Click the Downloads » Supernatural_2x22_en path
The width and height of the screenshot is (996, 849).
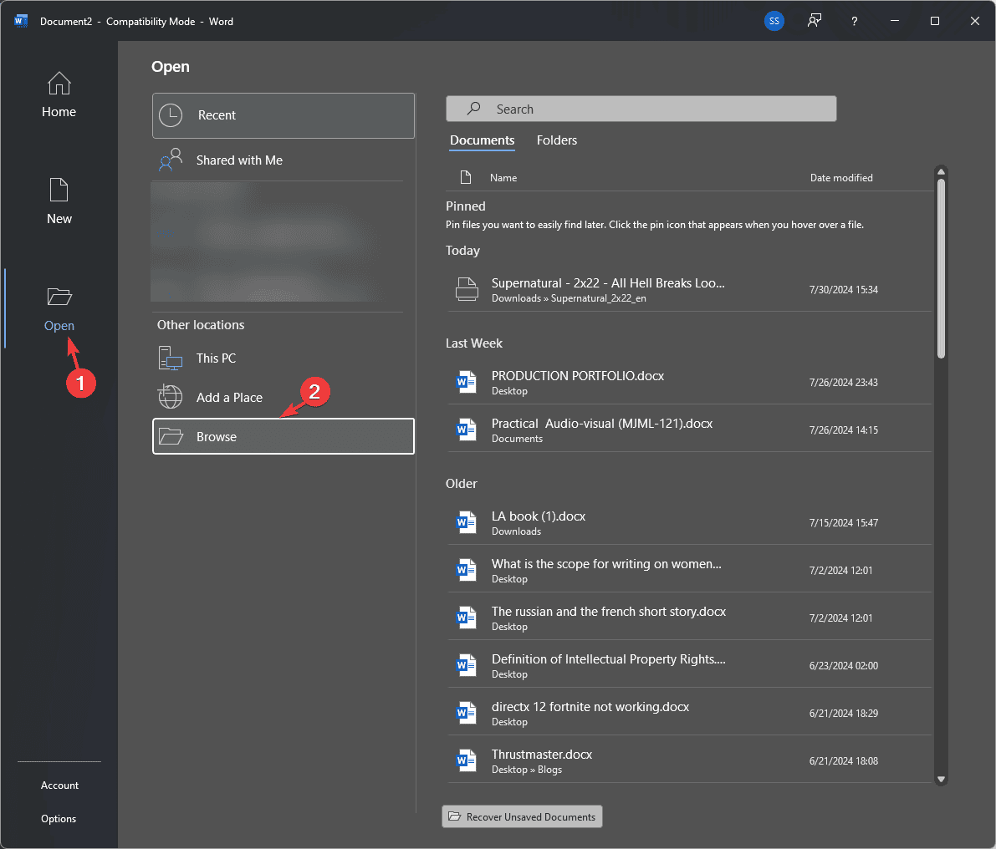[569, 298]
